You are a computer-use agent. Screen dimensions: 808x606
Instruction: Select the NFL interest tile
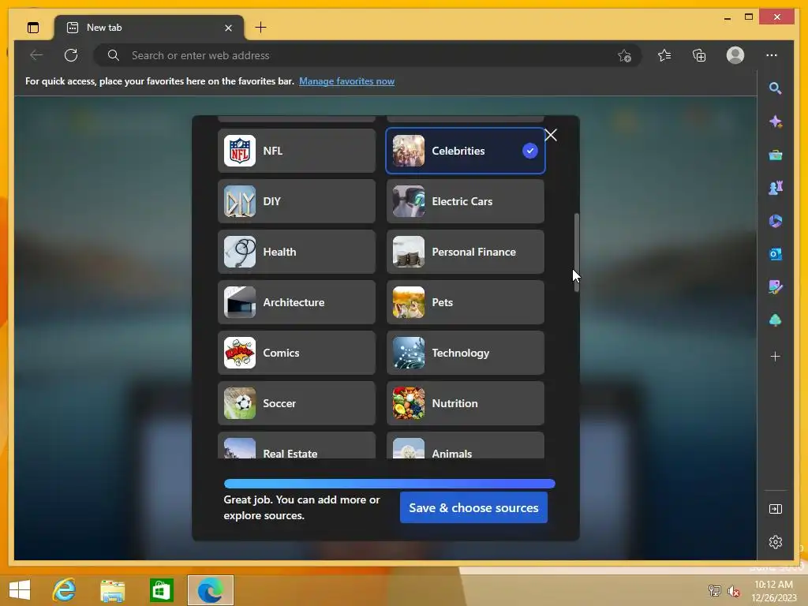[x=297, y=151]
